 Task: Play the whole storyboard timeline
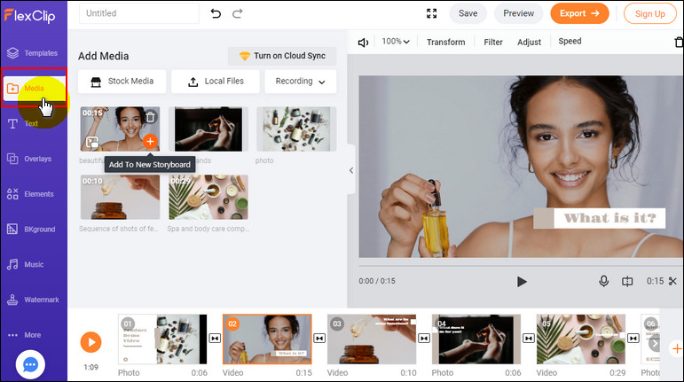[90, 342]
